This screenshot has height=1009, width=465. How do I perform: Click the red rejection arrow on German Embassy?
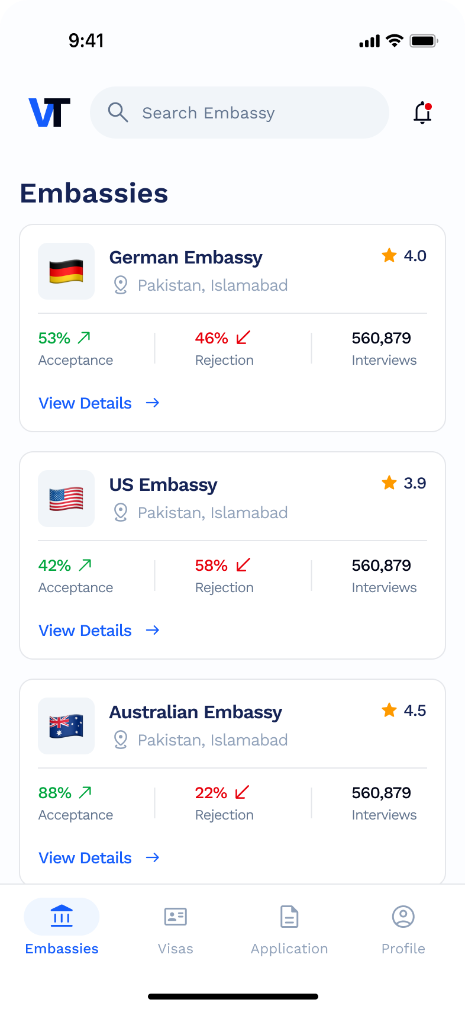[242, 338]
